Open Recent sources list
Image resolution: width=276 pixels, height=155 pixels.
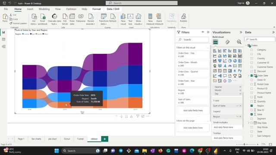pyautogui.click(x=91, y=19)
